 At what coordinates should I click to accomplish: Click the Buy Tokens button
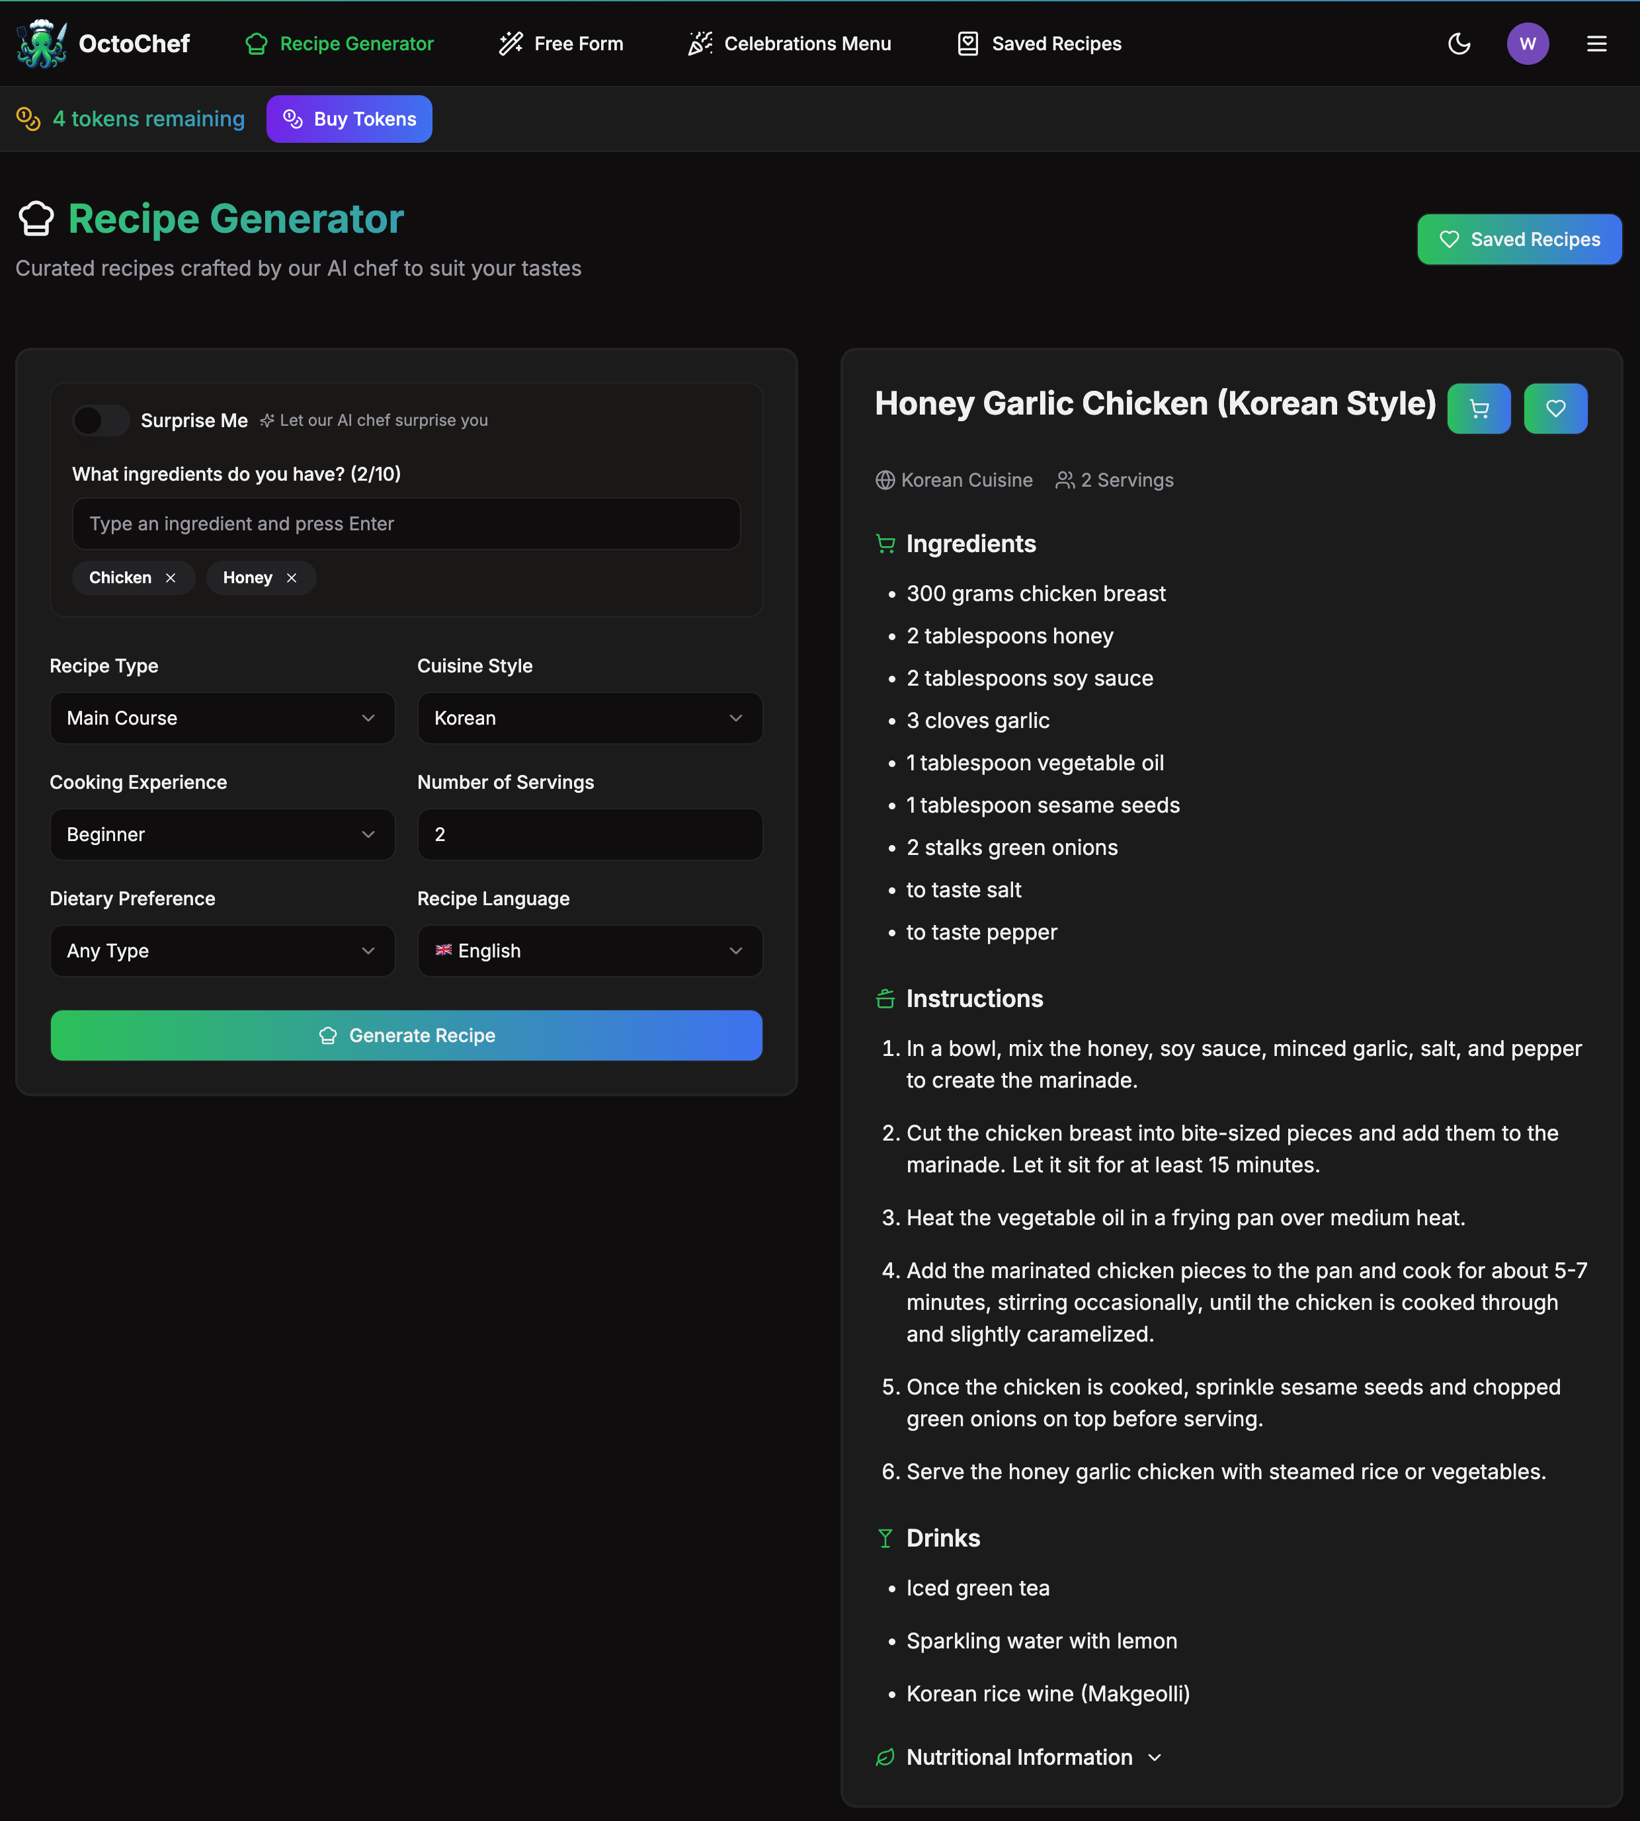click(x=348, y=119)
